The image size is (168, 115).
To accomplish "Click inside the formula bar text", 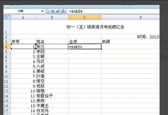I will pos(113,11).
